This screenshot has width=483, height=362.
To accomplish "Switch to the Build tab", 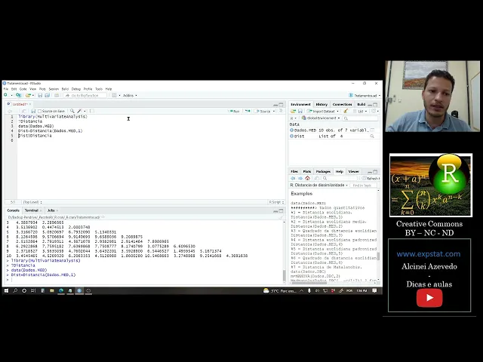I will click(x=361, y=104).
